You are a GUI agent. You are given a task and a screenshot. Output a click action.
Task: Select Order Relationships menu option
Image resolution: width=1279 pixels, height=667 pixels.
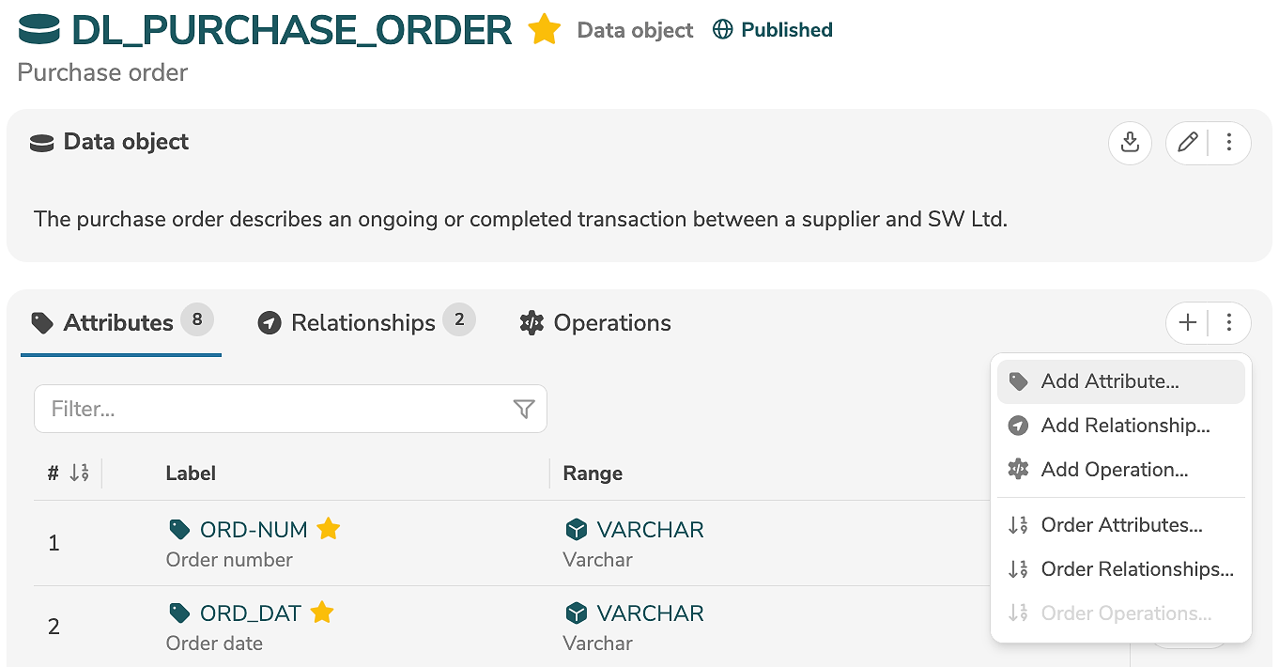click(1136, 569)
